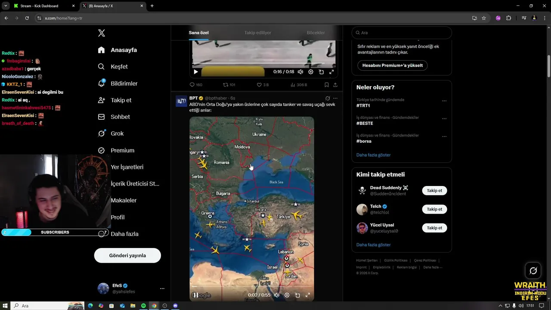The width and height of the screenshot is (551, 310).
Task: Click the Ara search field on X
Action: click(x=402, y=33)
